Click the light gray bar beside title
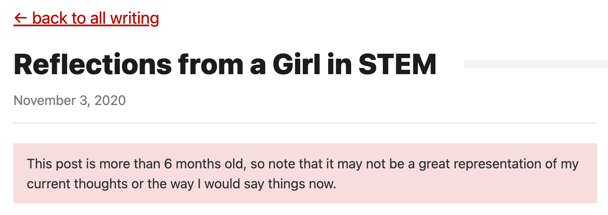The width and height of the screenshot is (608, 215). click(x=535, y=64)
